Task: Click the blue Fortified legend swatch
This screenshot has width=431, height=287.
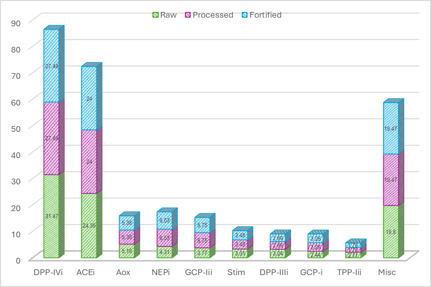Action: coord(245,15)
